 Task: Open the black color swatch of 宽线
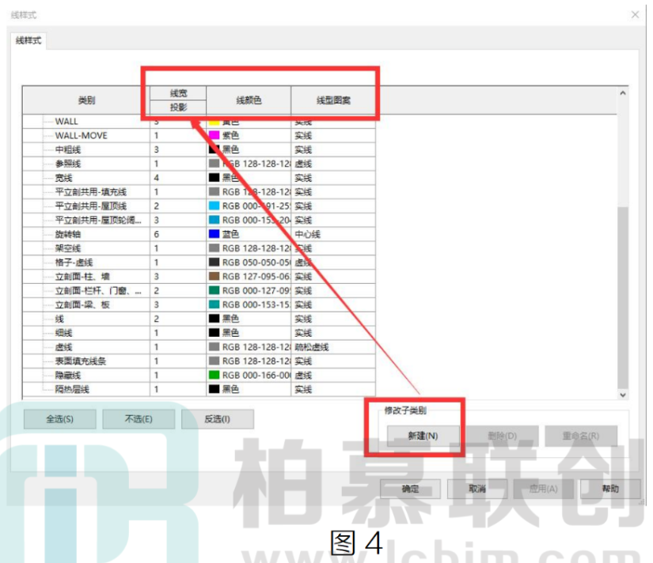(214, 177)
